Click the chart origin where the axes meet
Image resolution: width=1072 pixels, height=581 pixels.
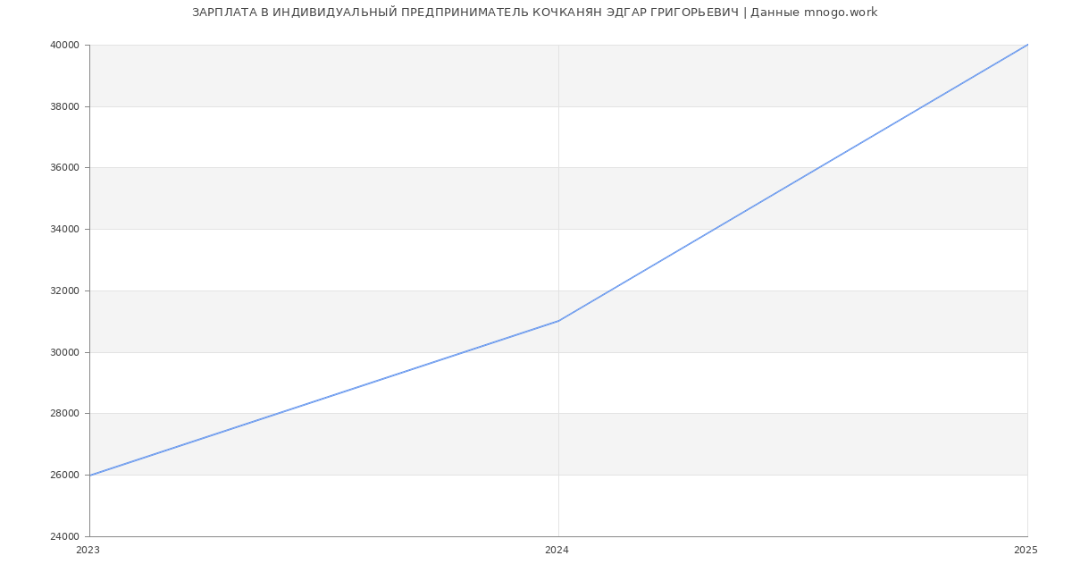(x=89, y=536)
